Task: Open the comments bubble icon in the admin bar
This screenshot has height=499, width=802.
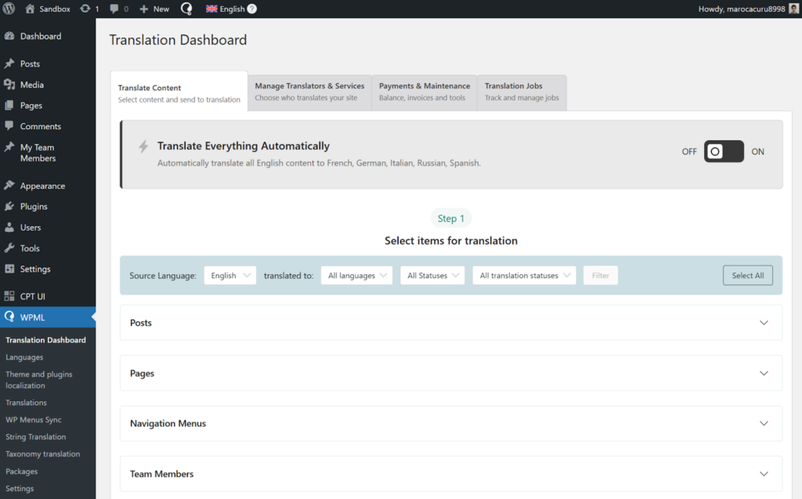Action: [x=116, y=9]
